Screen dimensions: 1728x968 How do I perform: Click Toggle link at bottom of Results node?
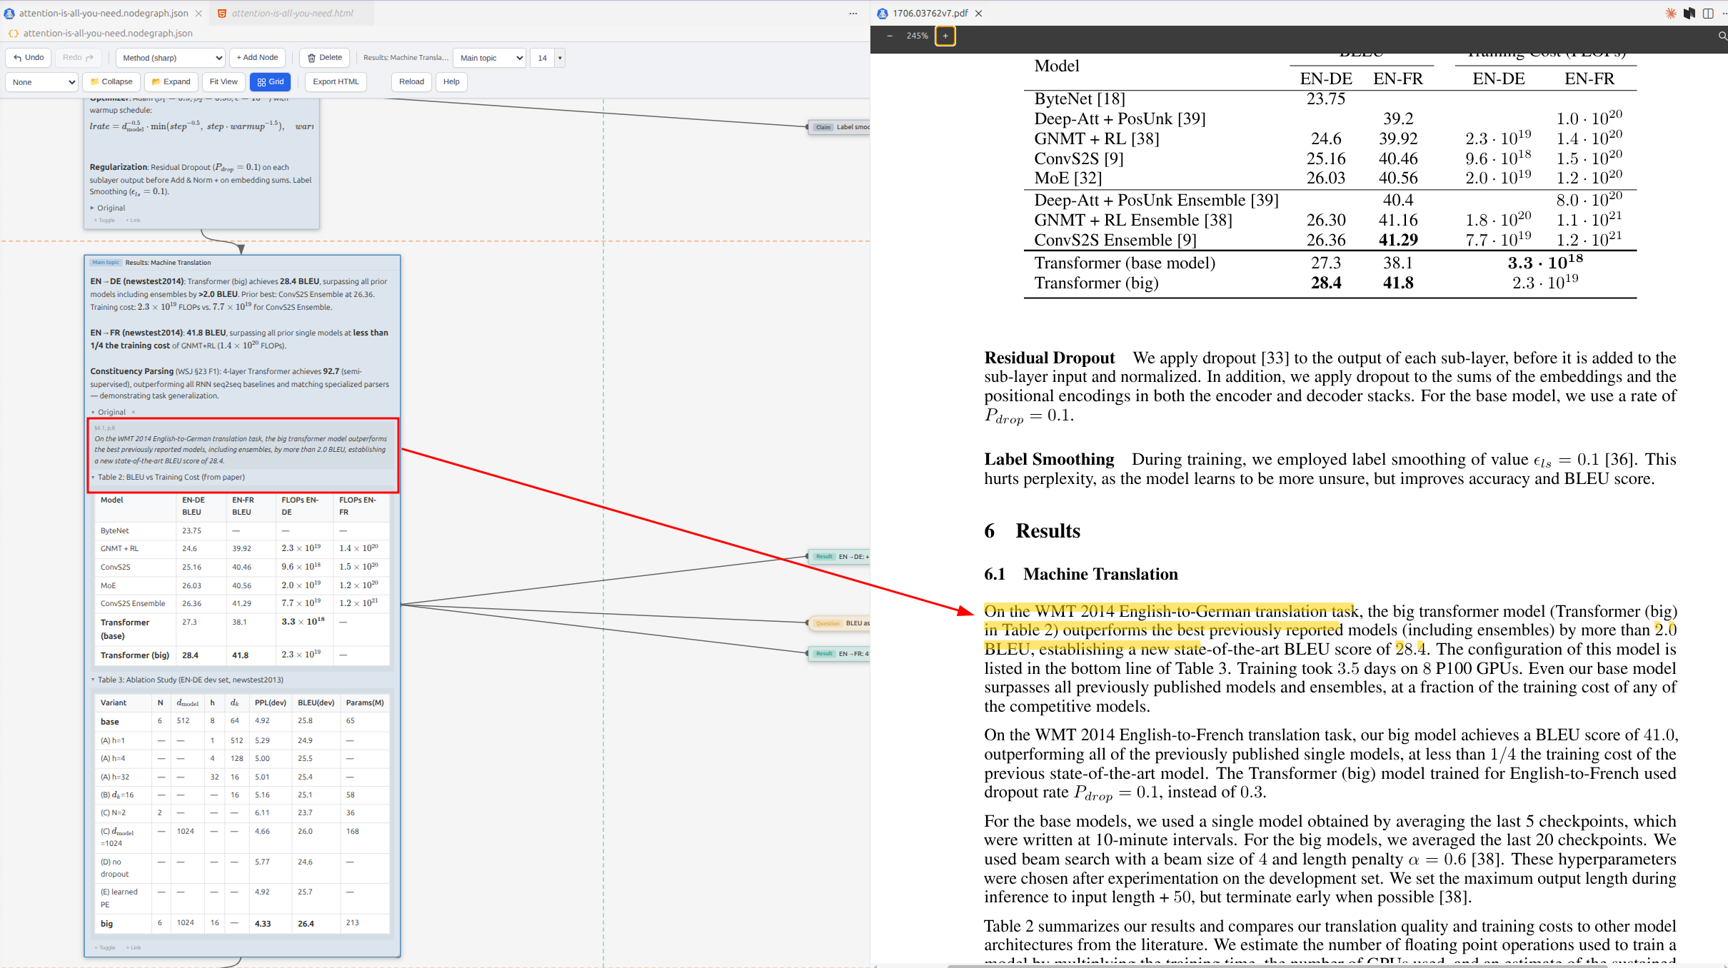(105, 948)
